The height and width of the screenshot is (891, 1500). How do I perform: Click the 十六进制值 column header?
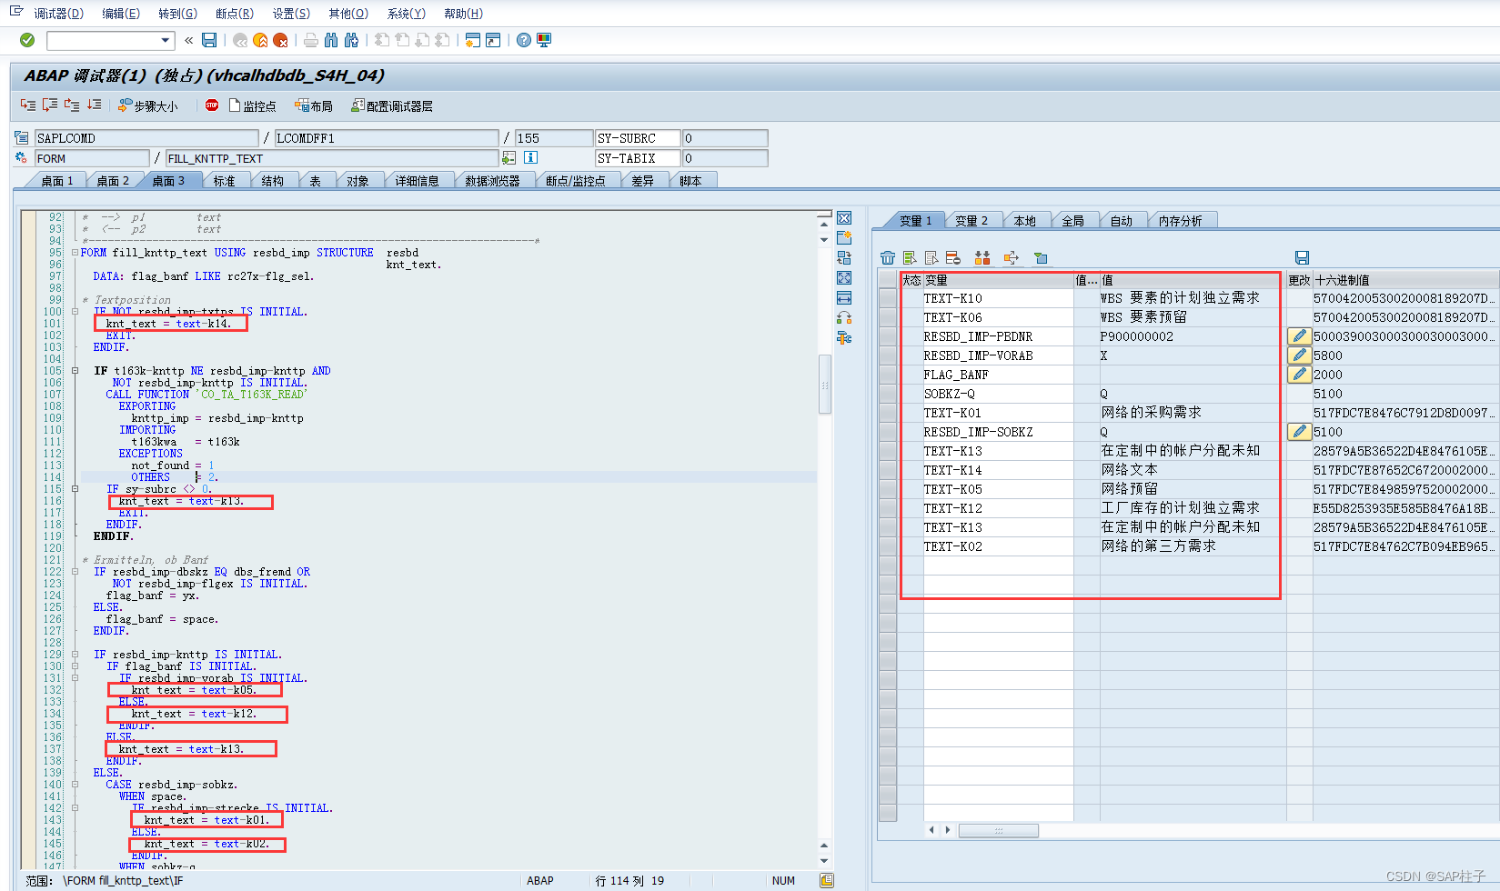pos(1404,280)
